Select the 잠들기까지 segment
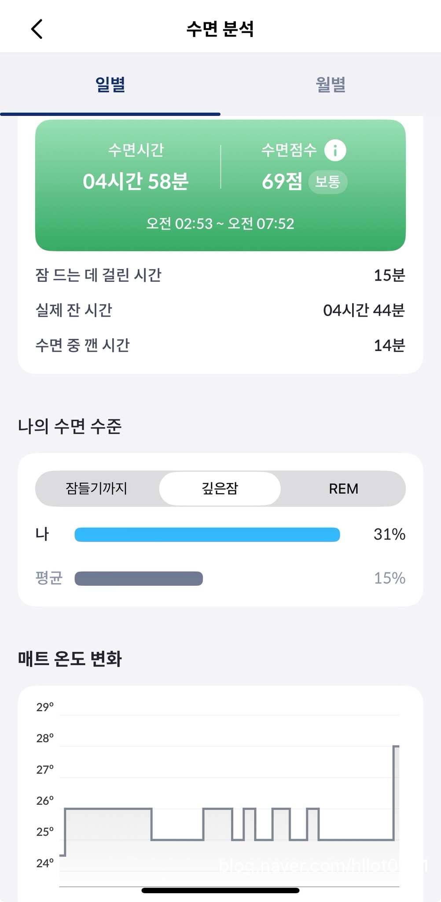Image resolution: width=441 pixels, height=902 pixels. click(x=96, y=488)
